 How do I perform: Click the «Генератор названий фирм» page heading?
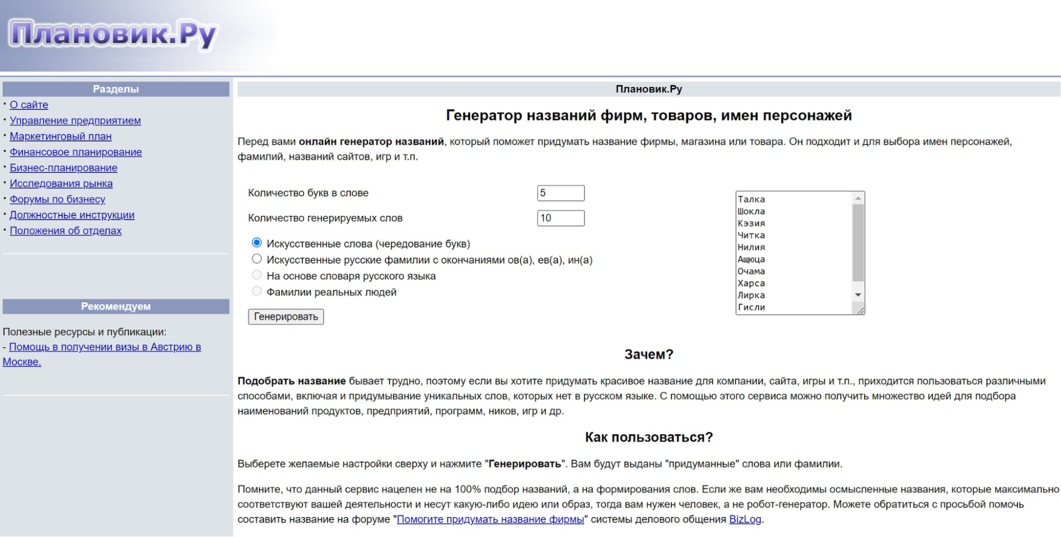(649, 115)
